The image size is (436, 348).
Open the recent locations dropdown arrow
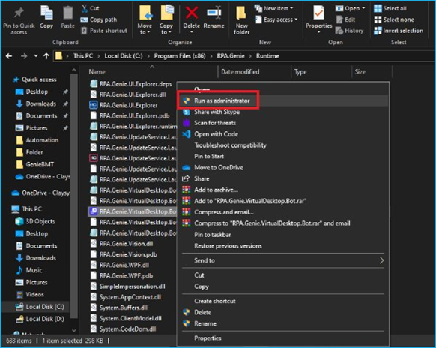click(x=36, y=56)
